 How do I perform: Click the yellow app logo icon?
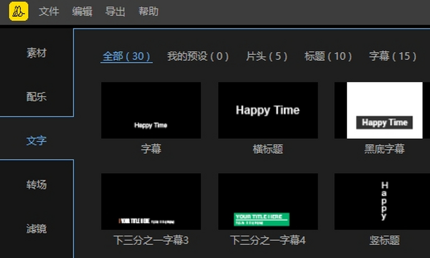[19, 11]
